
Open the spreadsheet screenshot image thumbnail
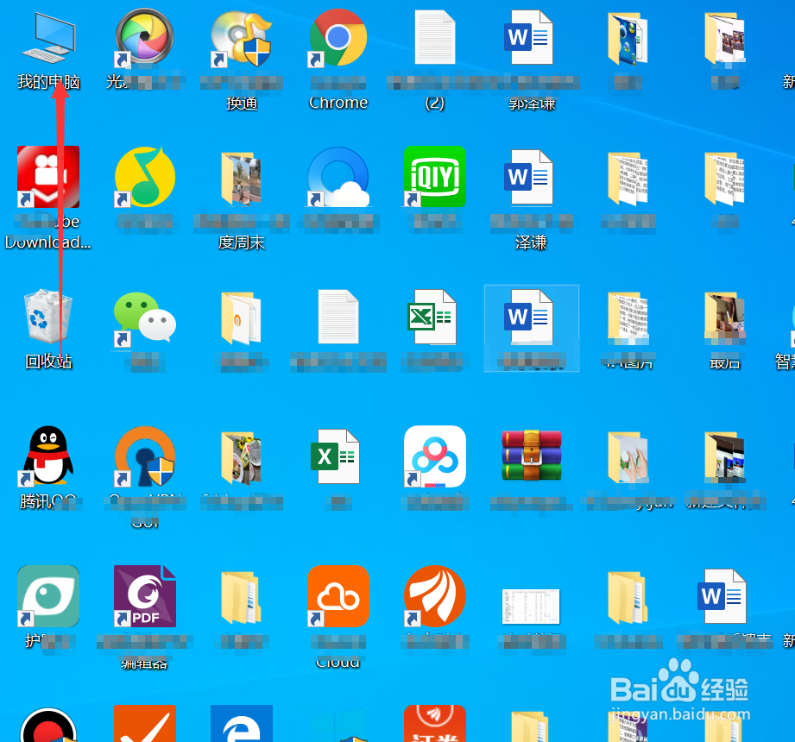pos(531,607)
